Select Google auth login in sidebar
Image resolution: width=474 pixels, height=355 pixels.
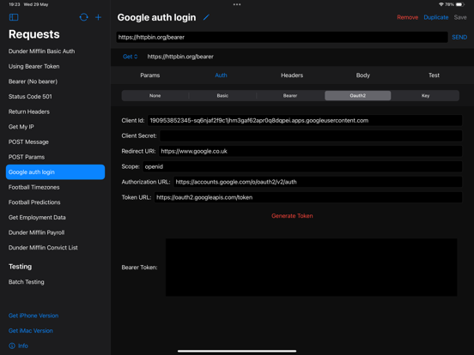pyautogui.click(x=55, y=172)
